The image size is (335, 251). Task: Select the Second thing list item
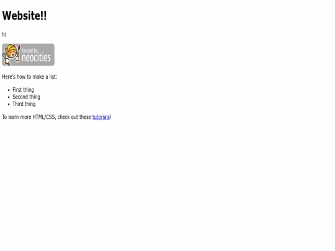tap(26, 97)
